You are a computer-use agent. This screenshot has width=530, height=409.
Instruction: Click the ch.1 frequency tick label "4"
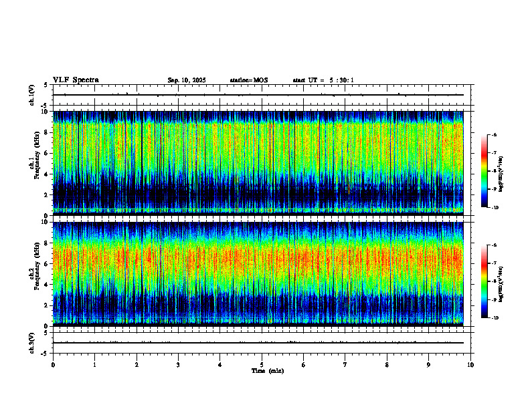(47, 174)
